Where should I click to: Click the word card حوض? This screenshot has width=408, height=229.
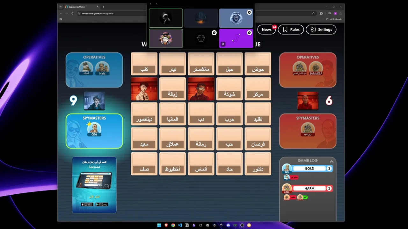pos(258,64)
